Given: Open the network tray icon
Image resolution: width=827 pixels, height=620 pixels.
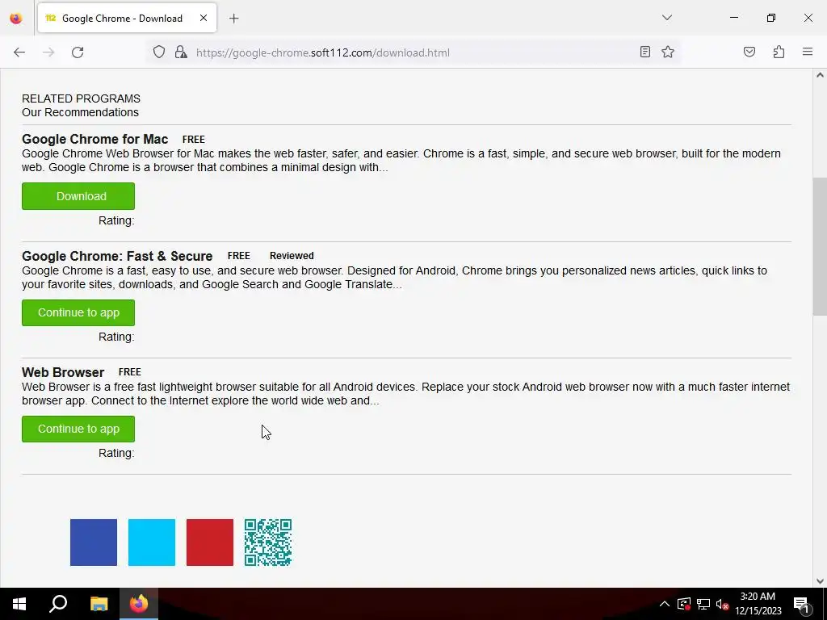Looking at the screenshot, I should (x=703, y=604).
